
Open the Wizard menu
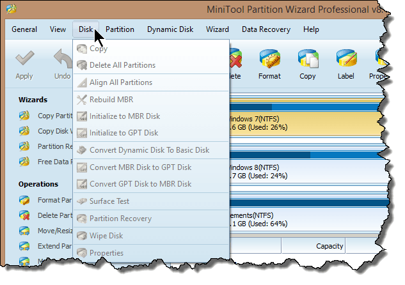click(218, 29)
